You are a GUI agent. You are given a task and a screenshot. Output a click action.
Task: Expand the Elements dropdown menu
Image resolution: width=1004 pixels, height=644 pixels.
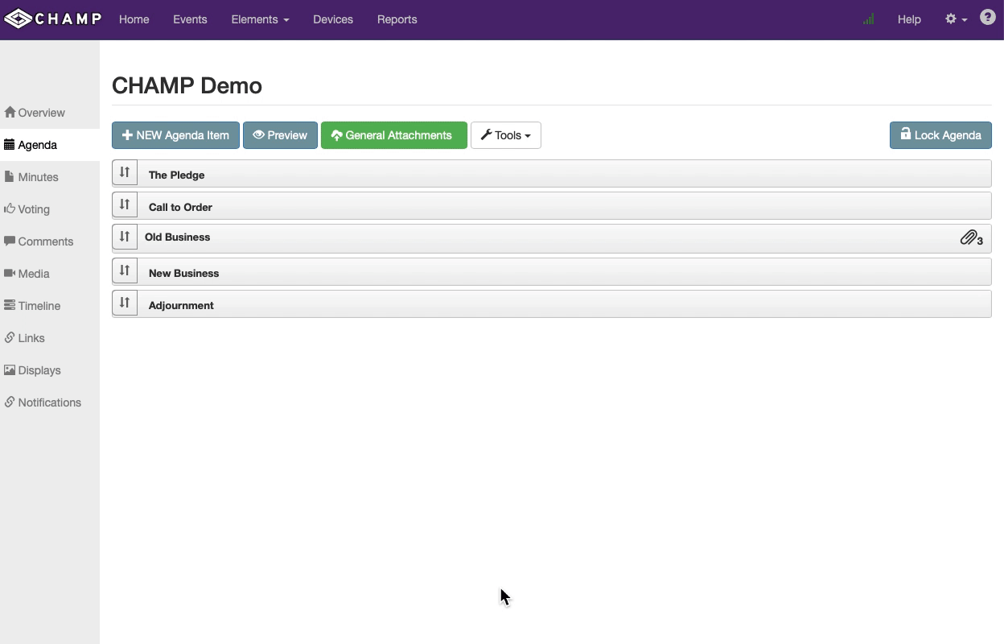pos(260,19)
